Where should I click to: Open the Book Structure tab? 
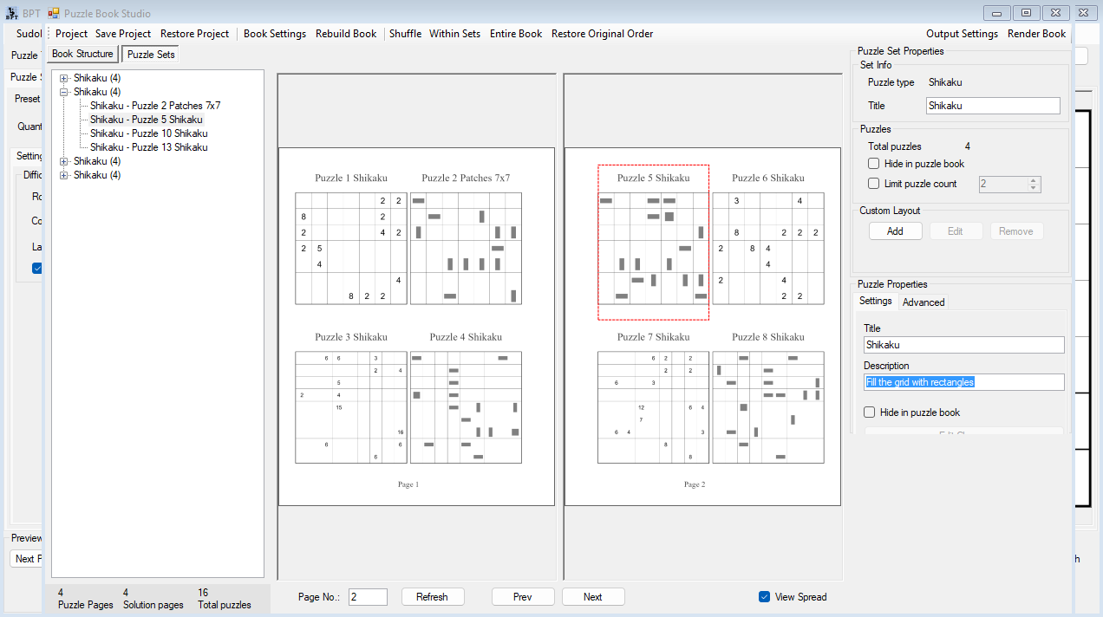coord(82,54)
